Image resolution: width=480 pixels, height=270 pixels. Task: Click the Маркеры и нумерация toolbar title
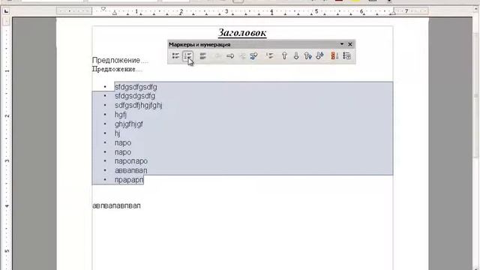point(199,45)
